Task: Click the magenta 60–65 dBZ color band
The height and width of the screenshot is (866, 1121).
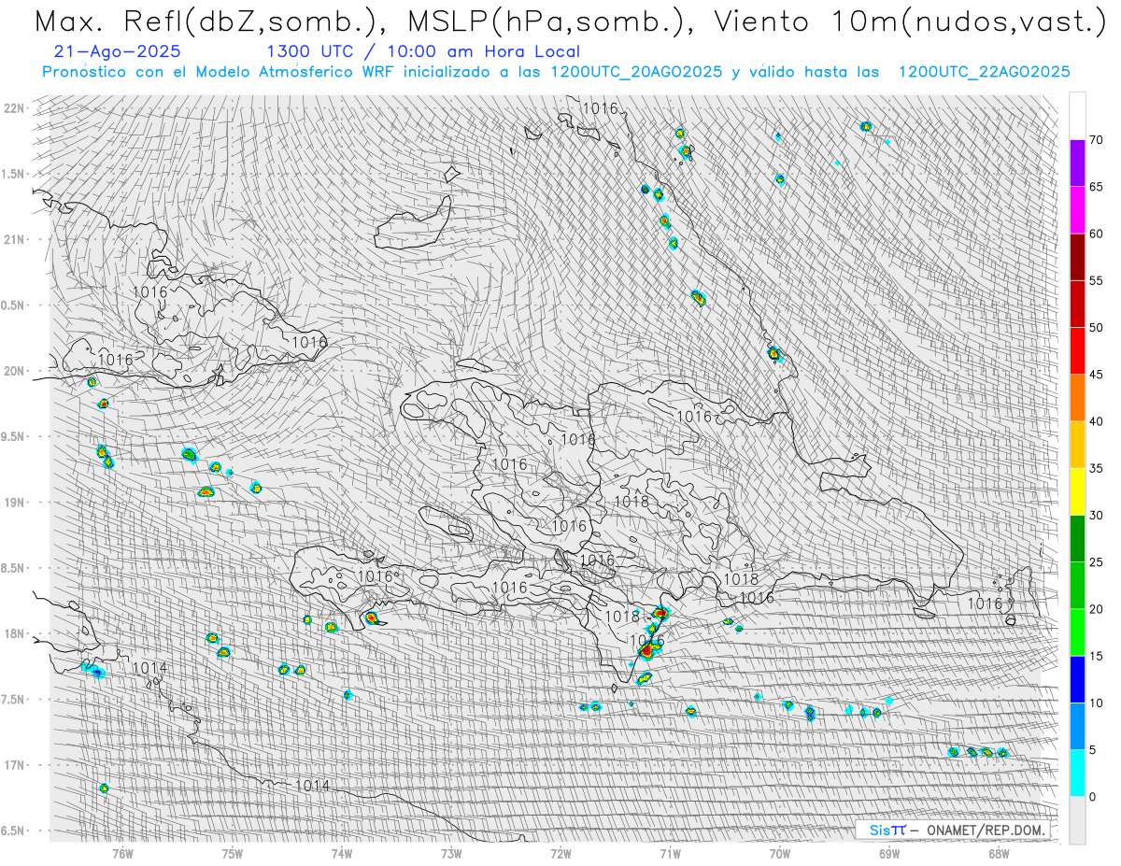Action: [x=1077, y=210]
